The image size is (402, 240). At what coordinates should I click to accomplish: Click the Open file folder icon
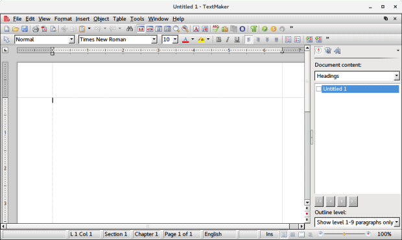[x=16, y=29]
